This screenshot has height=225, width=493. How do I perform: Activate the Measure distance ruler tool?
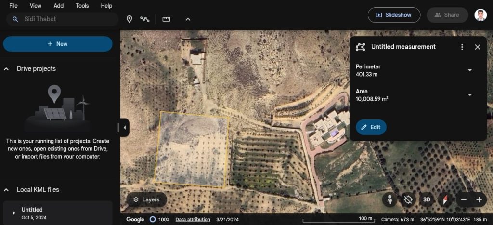coord(167,19)
